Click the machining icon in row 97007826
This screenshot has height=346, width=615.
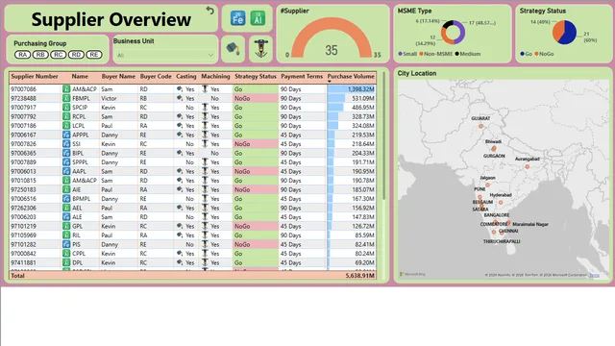205,143
